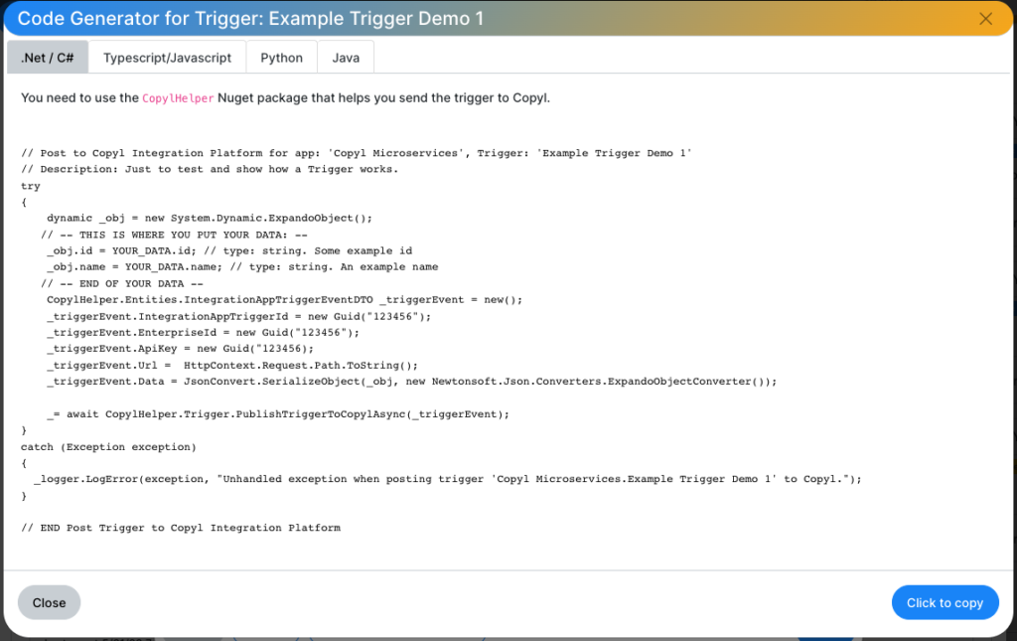
Task: Click the IntegrationAppTriggerEventDTO declaration line
Action: pyautogui.click(x=284, y=300)
